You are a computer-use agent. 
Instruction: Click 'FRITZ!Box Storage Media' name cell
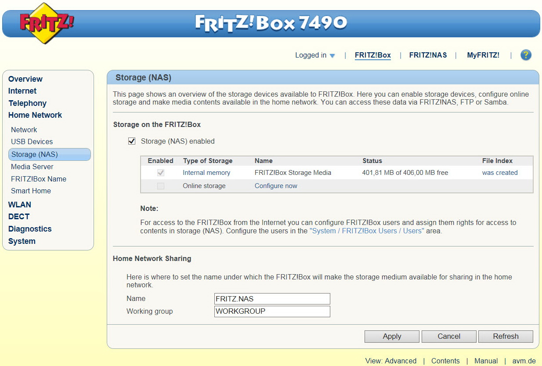coord(293,173)
